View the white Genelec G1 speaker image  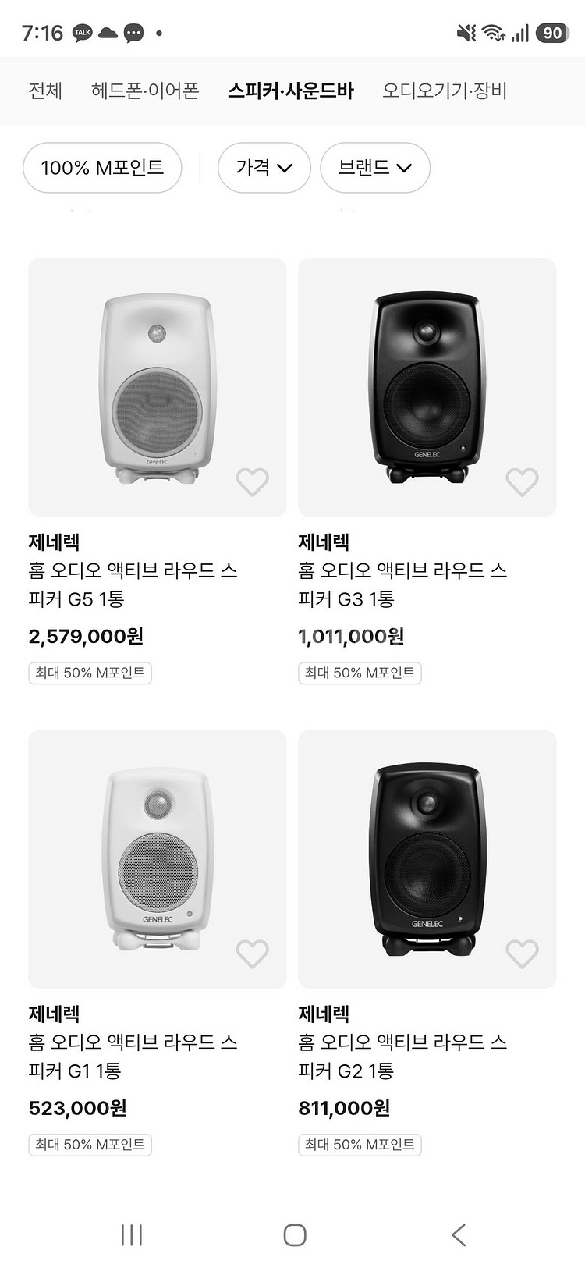click(x=158, y=858)
